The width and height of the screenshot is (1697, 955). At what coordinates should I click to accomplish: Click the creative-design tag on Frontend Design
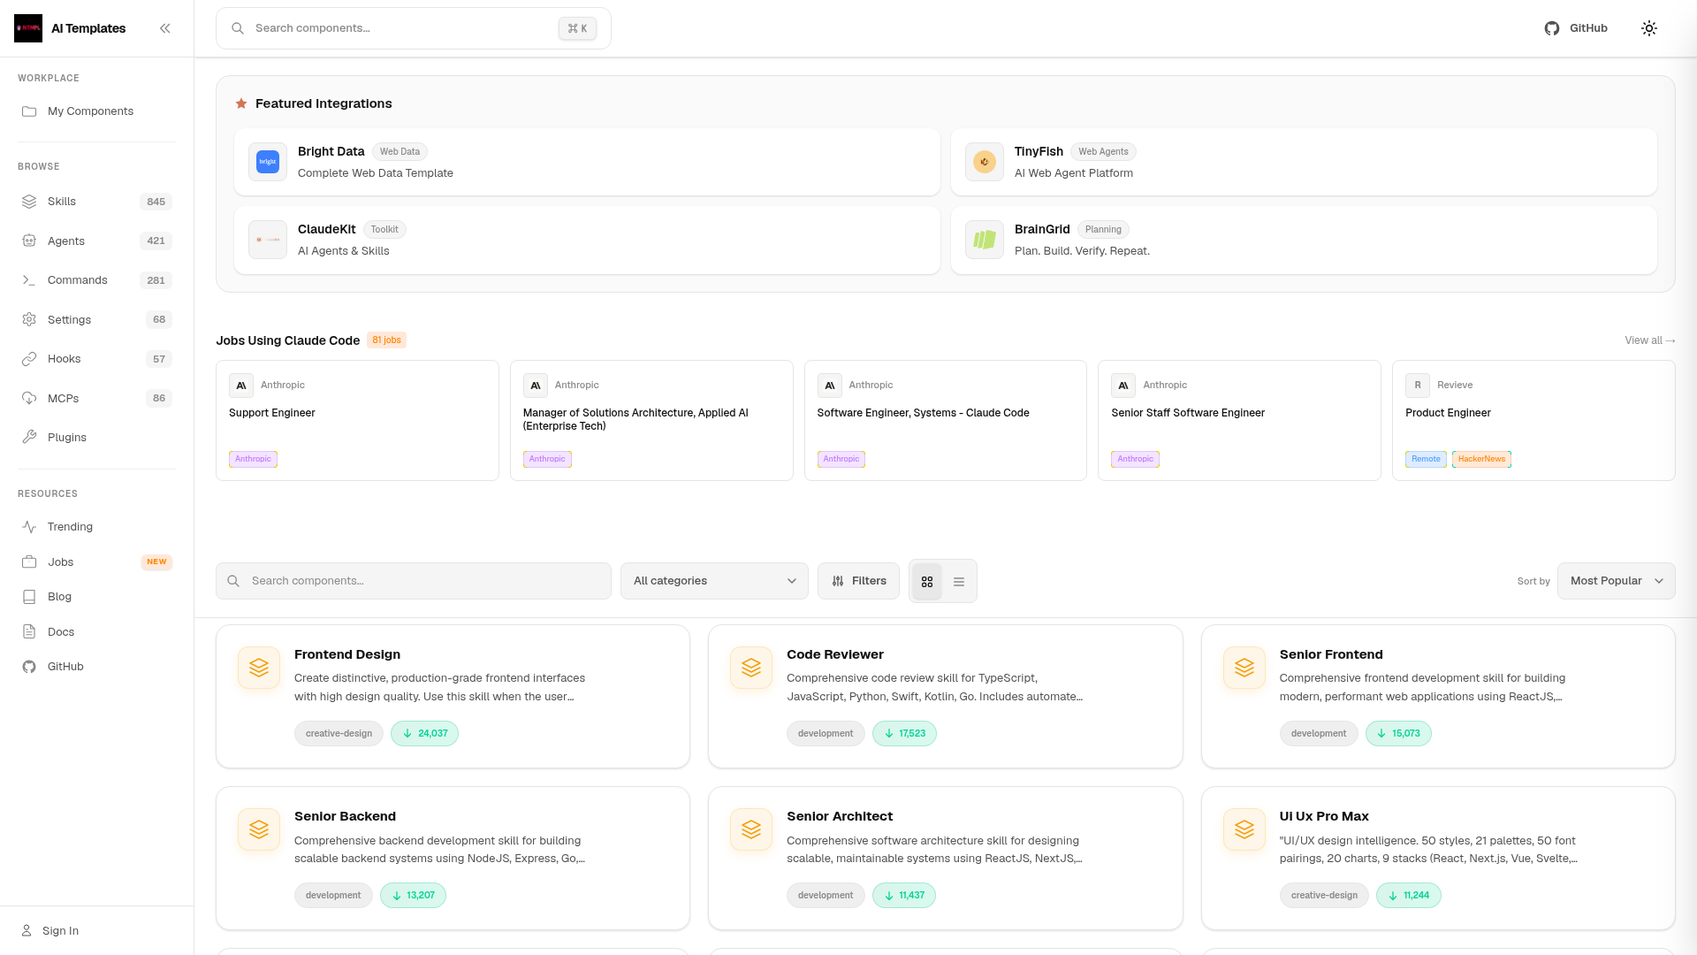tap(339, 733)
